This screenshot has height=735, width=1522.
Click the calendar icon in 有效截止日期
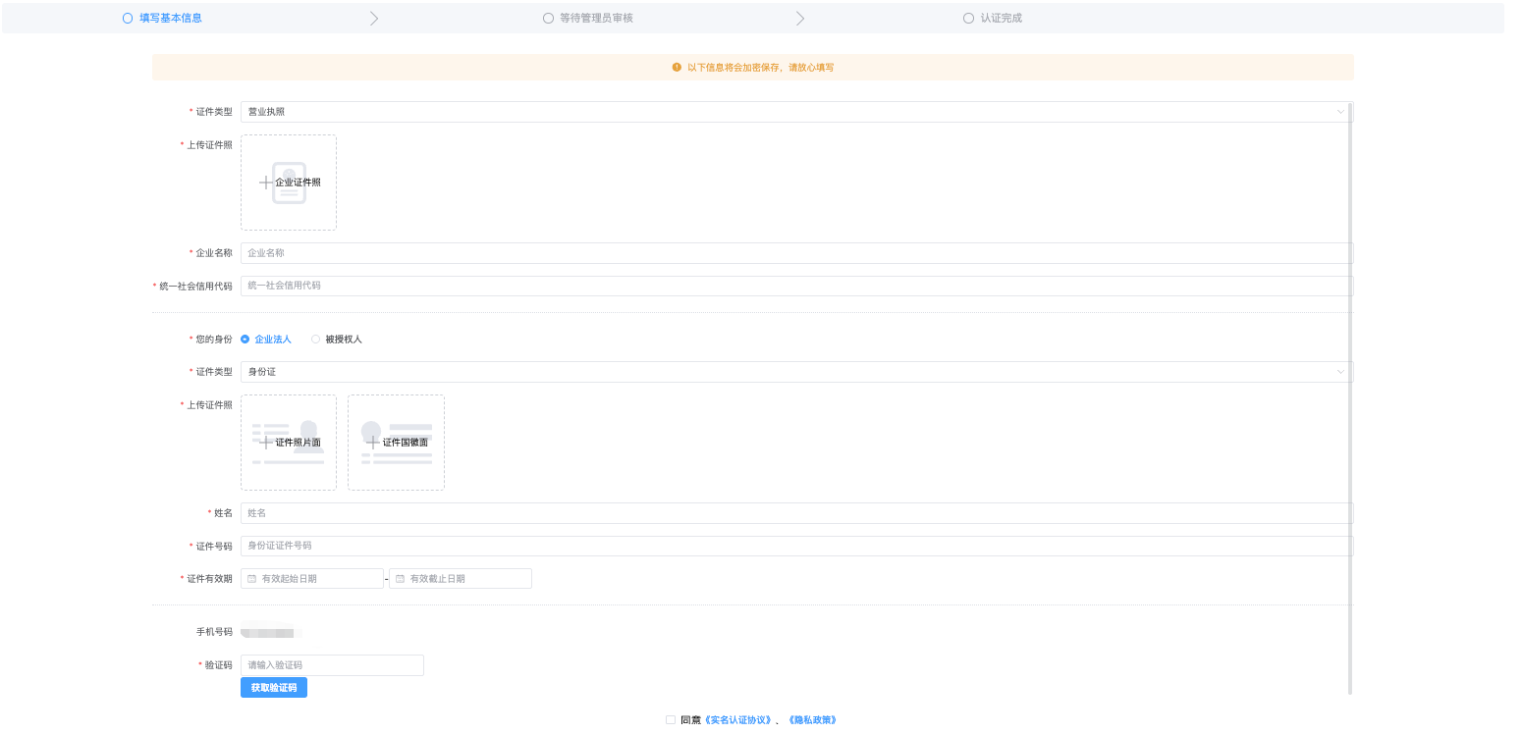click(x=400, y=579)
